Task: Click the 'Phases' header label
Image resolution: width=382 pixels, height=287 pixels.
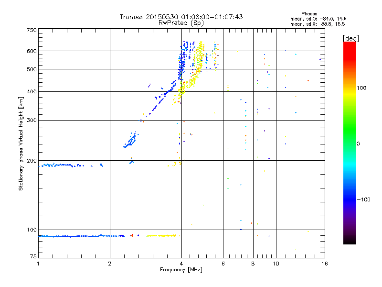Action: coord(309,14)
